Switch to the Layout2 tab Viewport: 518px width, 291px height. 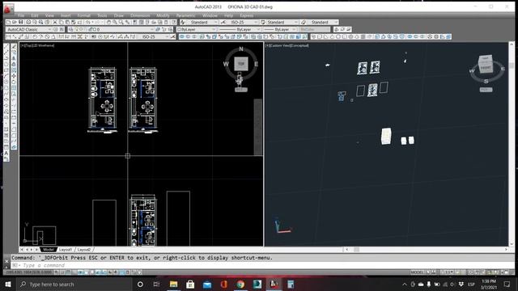[84, 250]
